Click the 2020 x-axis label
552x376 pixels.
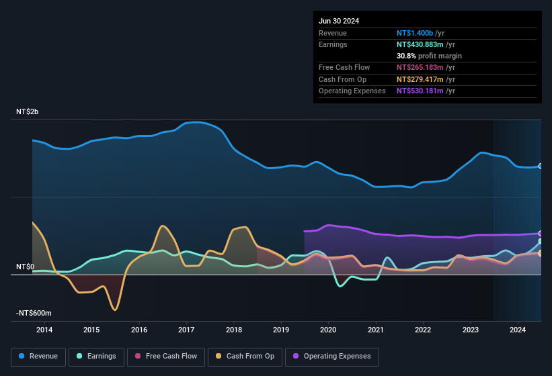coord(328,330)
